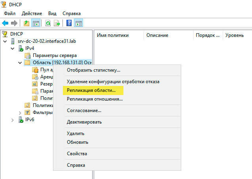Click the Export List toolbar icon

point(57,23)
